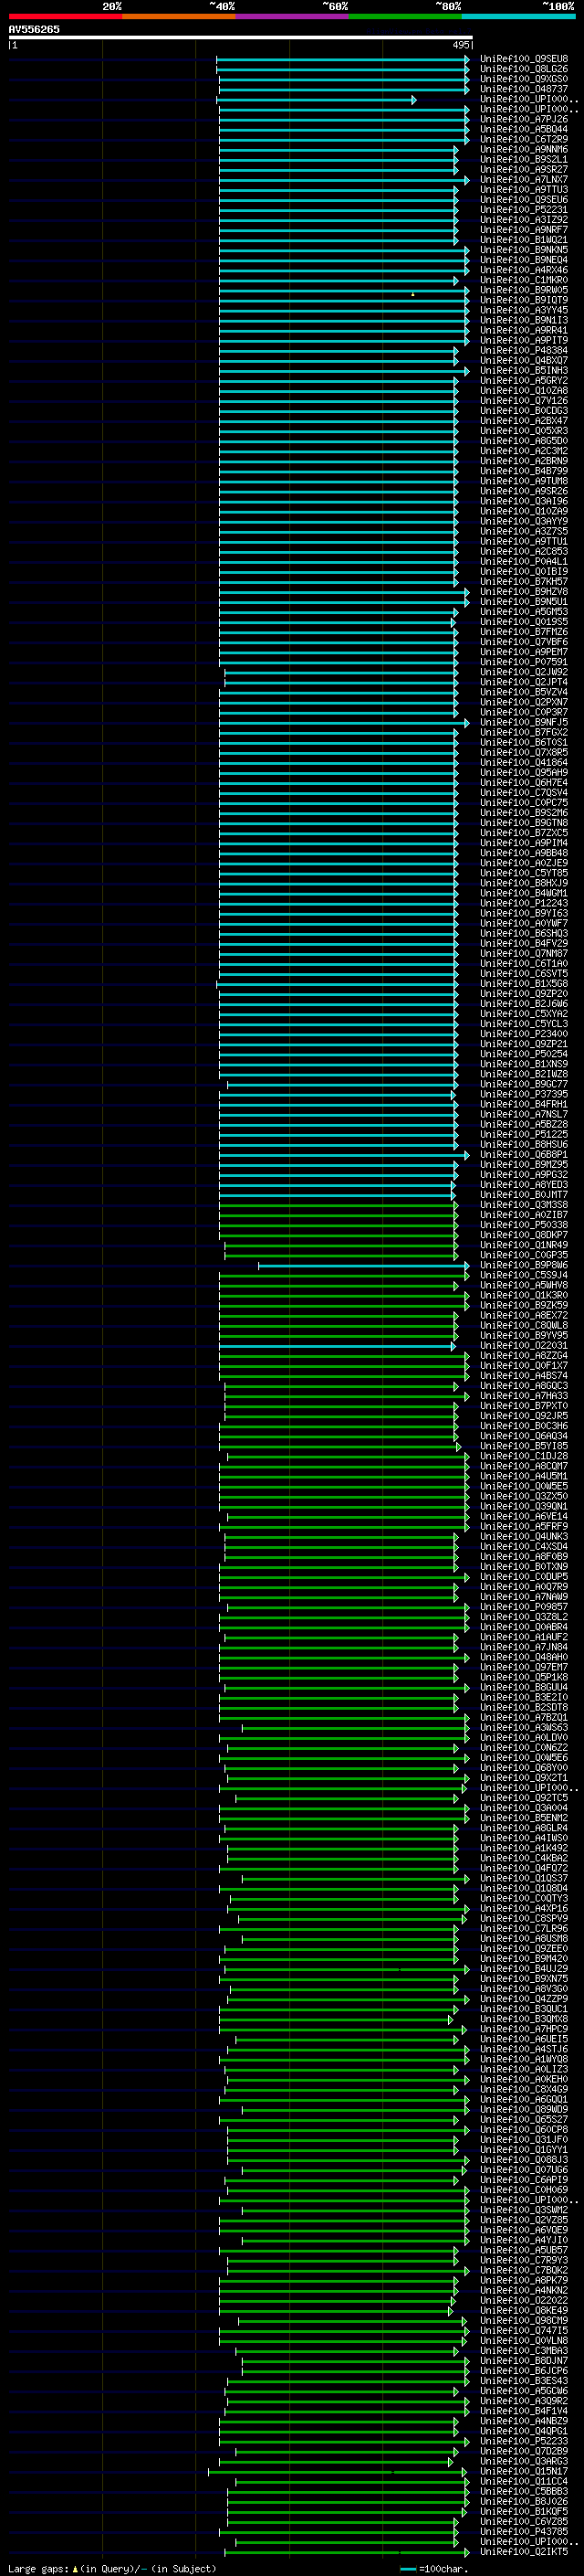Select the cyan ~100% identity legend bar
The image size is (584, 2576).
pos(518,16)
